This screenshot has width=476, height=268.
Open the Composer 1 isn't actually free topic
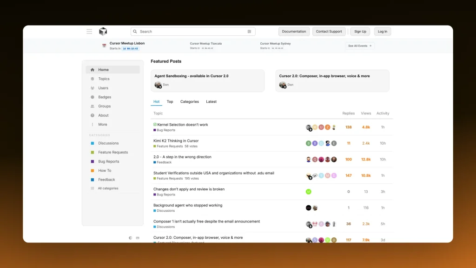206,221
